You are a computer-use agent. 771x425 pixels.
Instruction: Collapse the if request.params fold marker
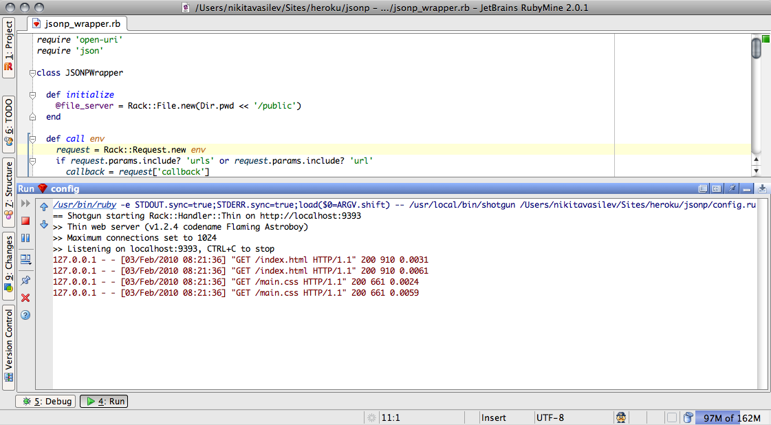click(32, 161)
